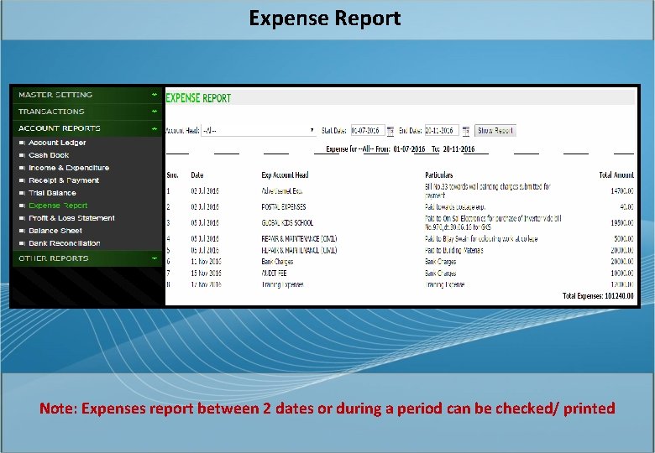Expand the Other Reports menu arrow
655x453 pixels.
(x=155, y=258)
